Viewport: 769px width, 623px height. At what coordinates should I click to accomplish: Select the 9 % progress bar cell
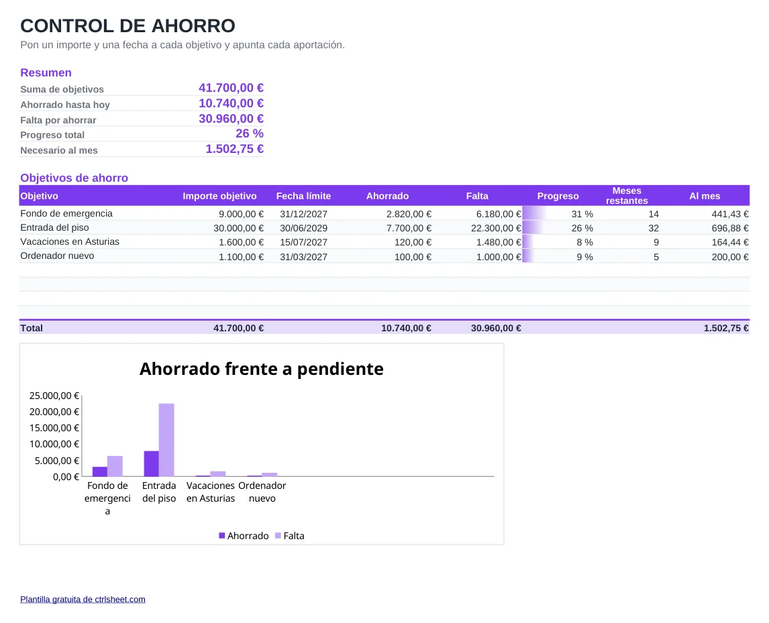[558, 256]
